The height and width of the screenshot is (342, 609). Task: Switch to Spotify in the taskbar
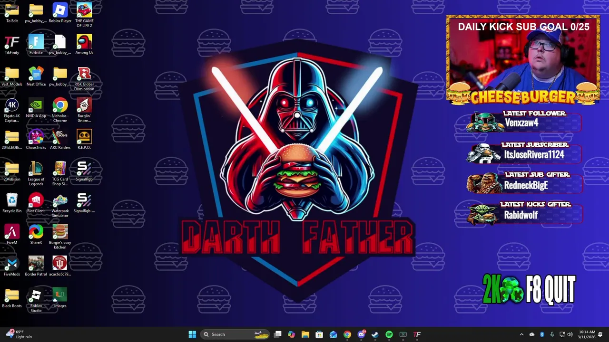point(389,334)
